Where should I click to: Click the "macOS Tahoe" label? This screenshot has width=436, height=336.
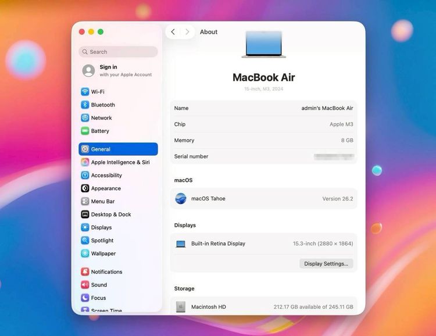(x=208, y=199)
